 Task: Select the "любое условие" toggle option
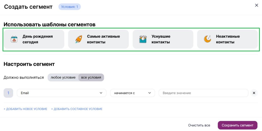pyautogui.click(x=63, y=77)
